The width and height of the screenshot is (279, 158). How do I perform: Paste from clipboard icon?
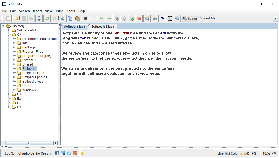point(77,18)
